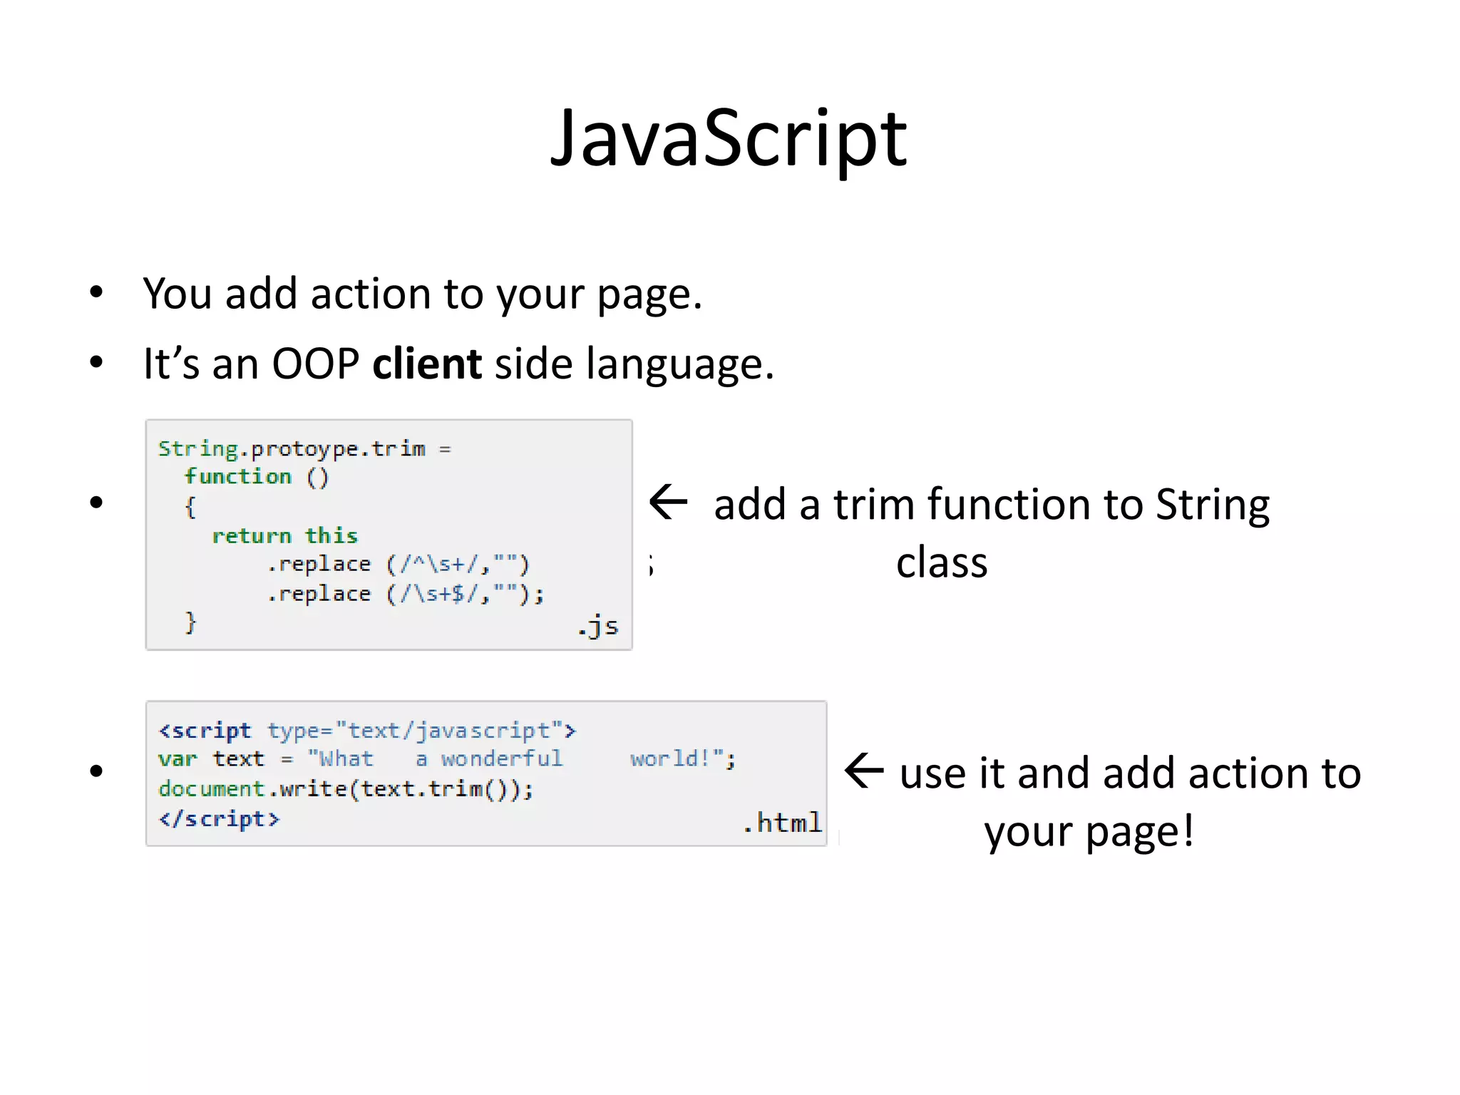The image size is (1460, 1095).
Task: Click the bold word 'client'
Action: click(x=427, y=364)
